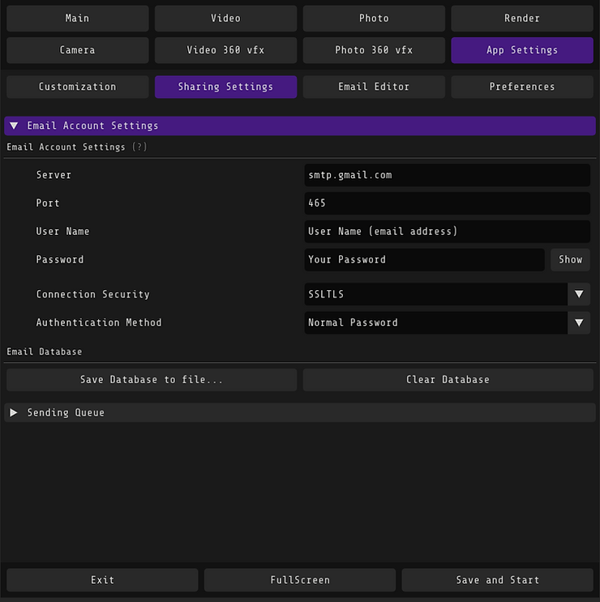Open the Video 360 vfx tab

click(x=226, y=50)
